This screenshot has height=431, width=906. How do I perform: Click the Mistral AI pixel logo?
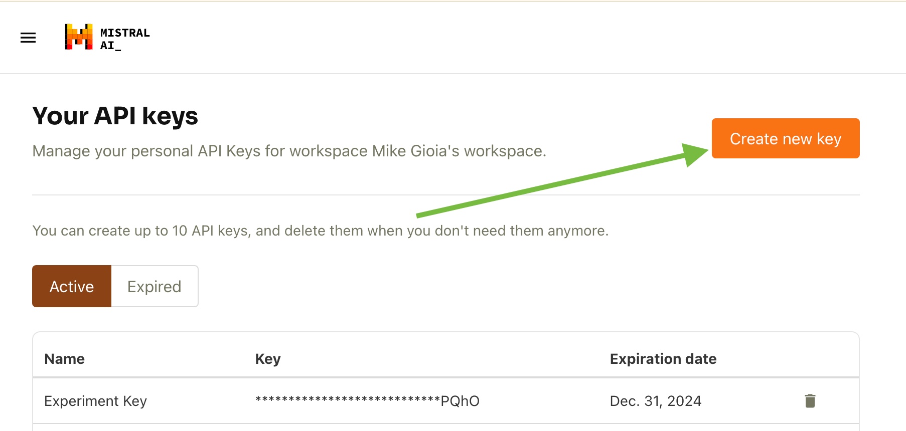click(x=79, y=37)
